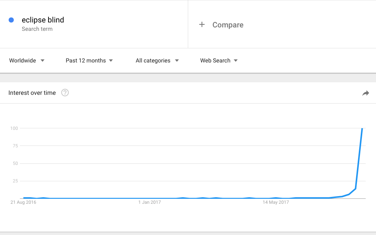The image size is (376, 235).
Task: Click the arrow next to All categories
Action: (177, 61)
